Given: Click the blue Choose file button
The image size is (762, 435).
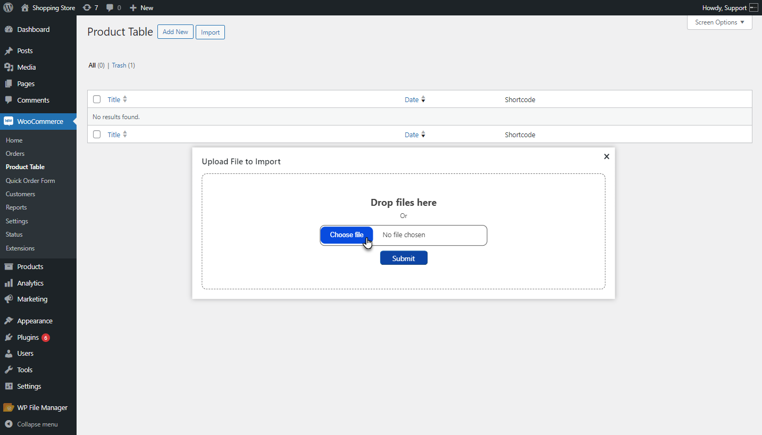Looking at the screenshot, I should point(347,235).
